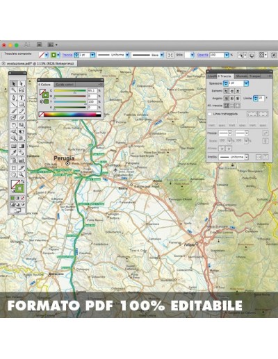Select the Rectangle tool
Image resolution: width=278 pixels, height=359 pixels.
pos(22,104)
